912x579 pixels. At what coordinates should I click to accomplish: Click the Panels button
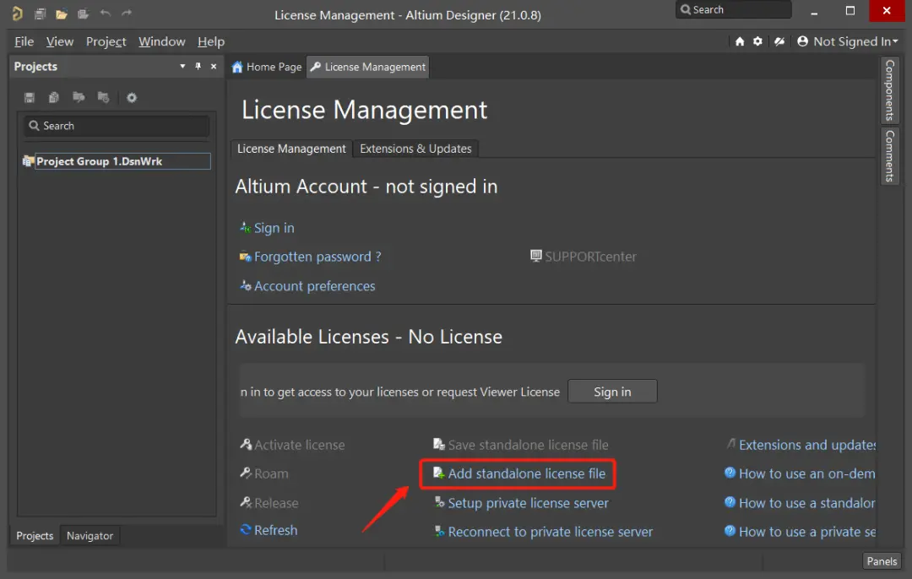click(x=882, y=561)
